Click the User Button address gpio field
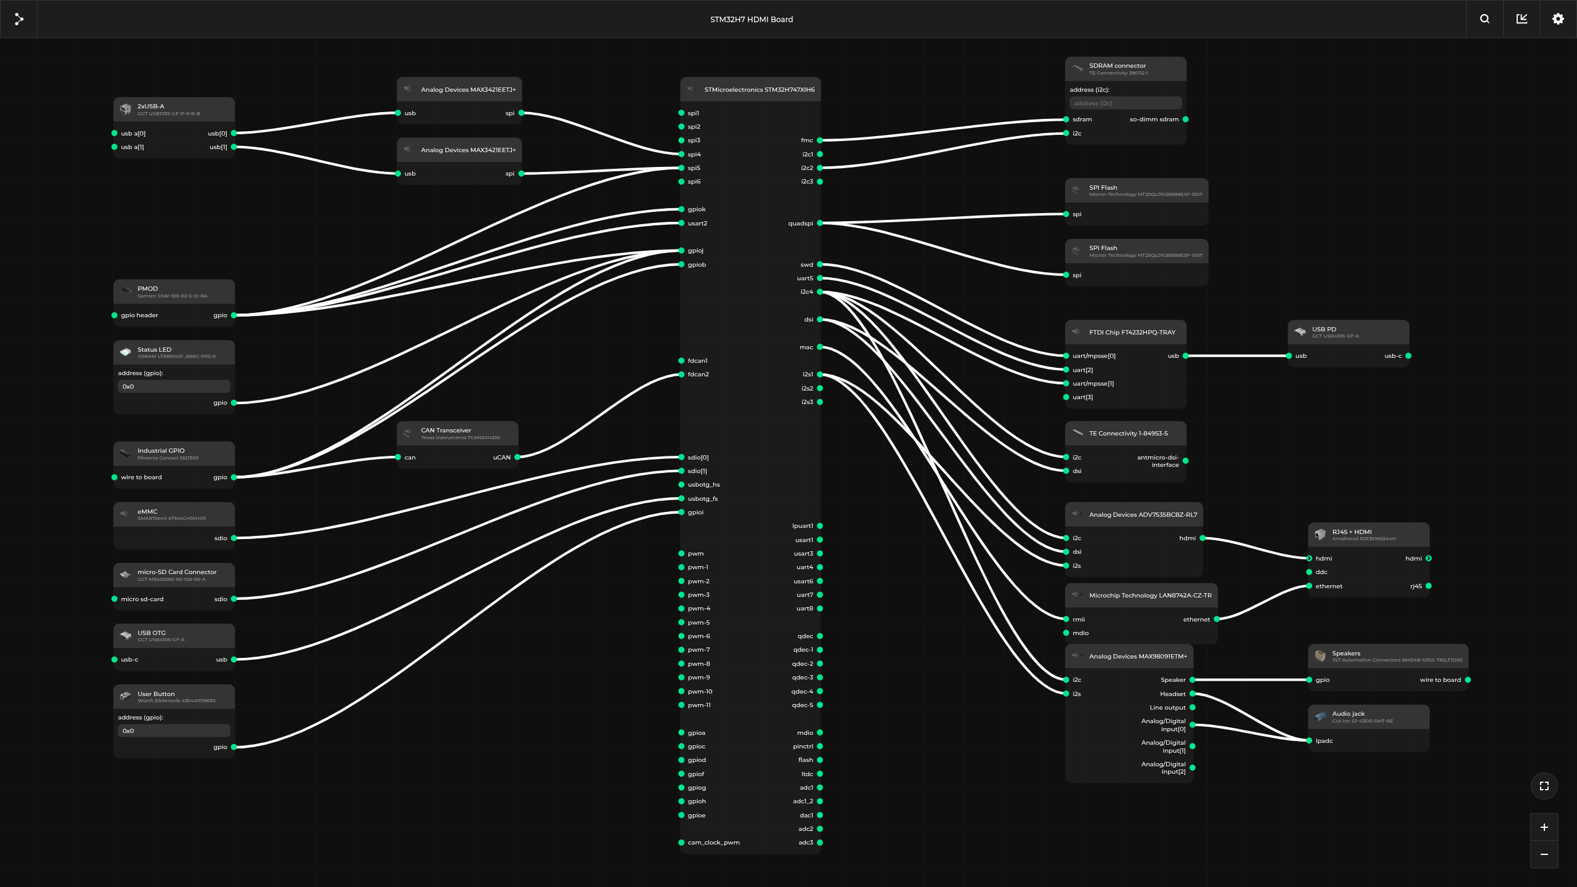The width and height of the screenshot is (1577, 887). pos(174,731)
